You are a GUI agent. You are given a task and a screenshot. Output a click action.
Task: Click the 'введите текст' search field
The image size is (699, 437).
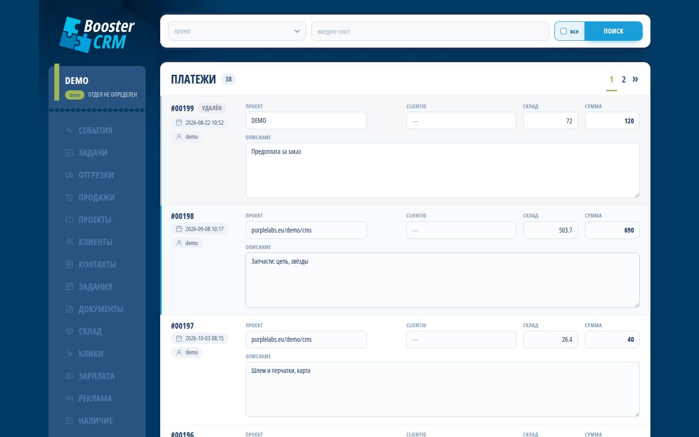click(430, 31)
